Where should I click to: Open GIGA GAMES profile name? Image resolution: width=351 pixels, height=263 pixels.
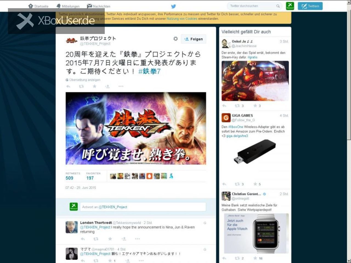[x=242, y=116]
